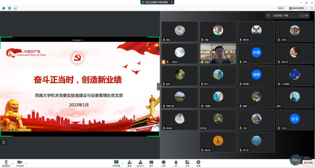
Task: Click the orange dog avatar tile
Action: (218, 142)
